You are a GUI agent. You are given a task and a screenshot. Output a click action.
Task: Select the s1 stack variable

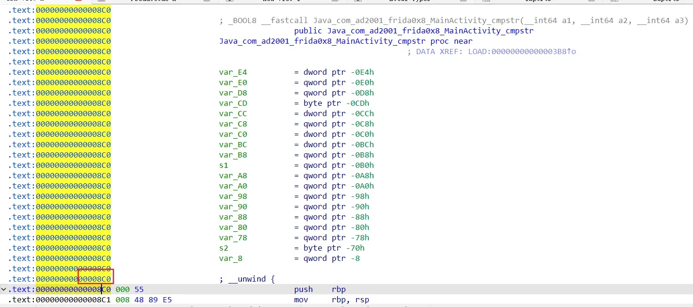tap(224, 165)
